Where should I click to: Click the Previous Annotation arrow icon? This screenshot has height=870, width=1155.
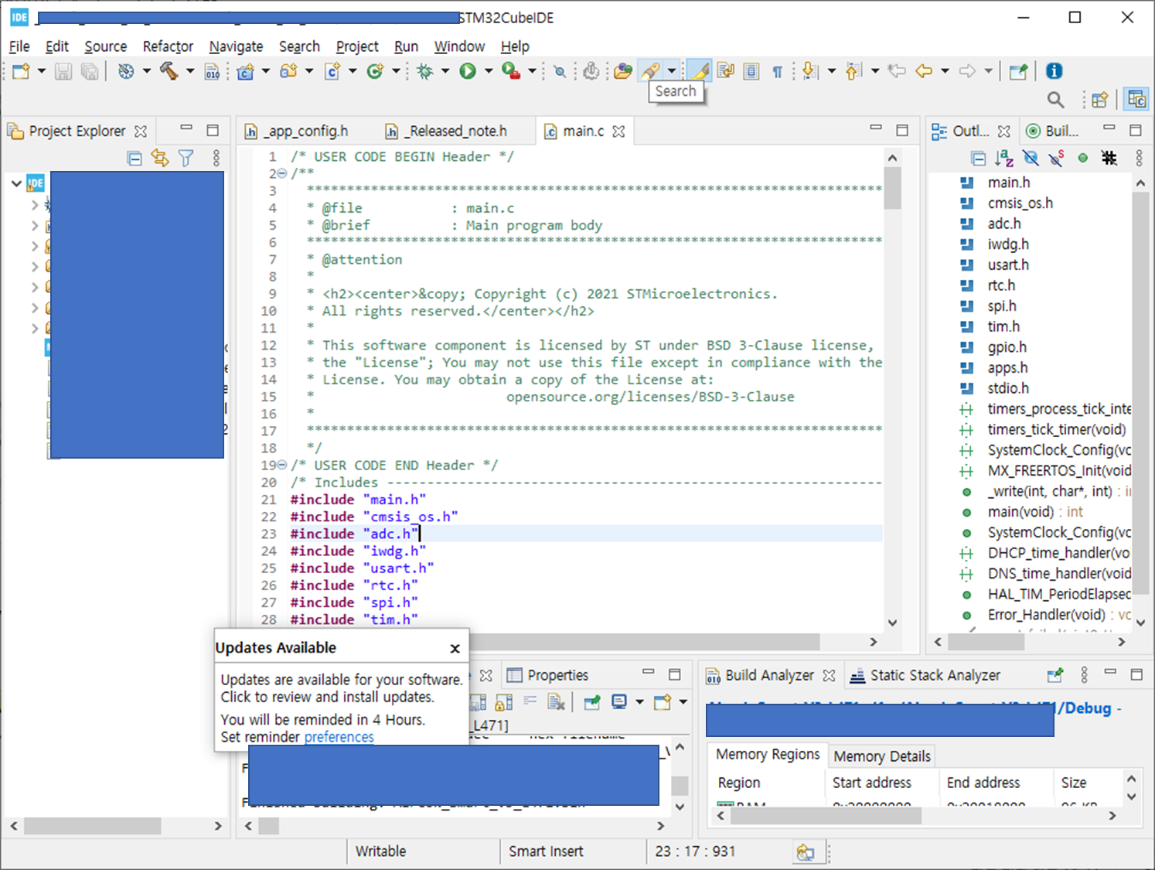pyautogui.click(x=853, y=71)
